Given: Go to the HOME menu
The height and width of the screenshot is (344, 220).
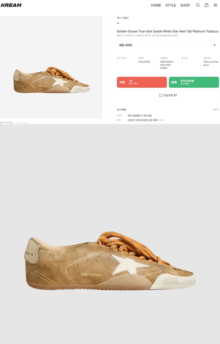Looking at the screenshot, I should (156, 5).
